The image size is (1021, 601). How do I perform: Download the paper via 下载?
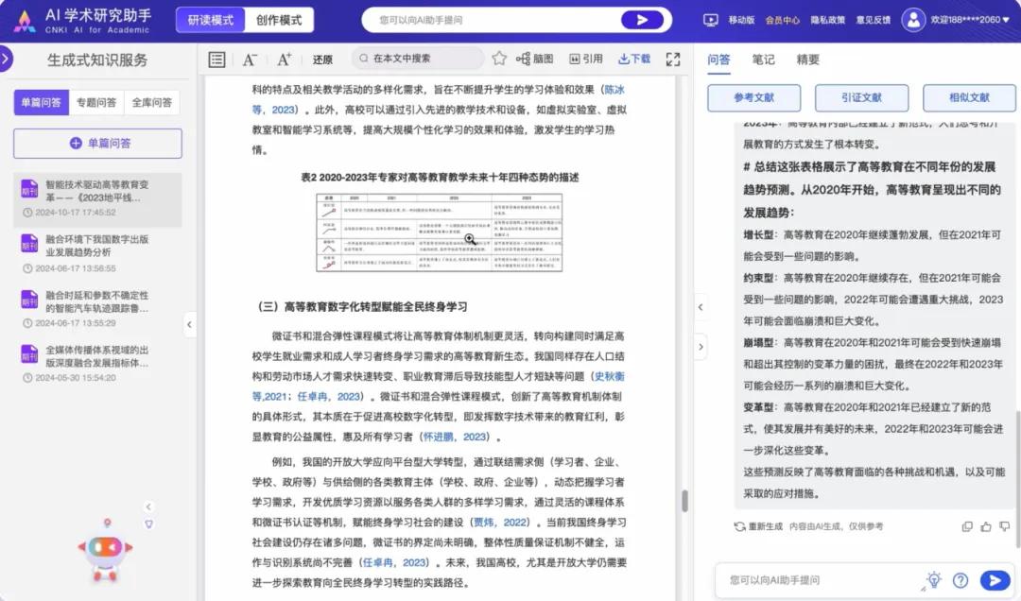pyautogui.click(x=634, y=59)
